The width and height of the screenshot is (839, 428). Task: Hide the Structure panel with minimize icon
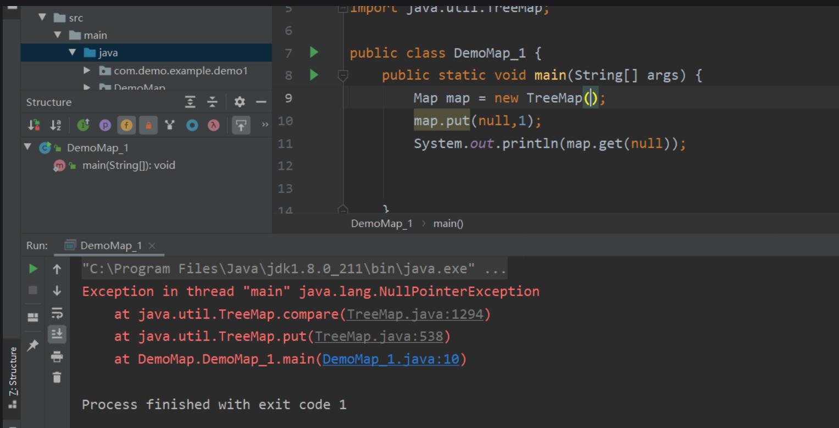click(261, 102)
